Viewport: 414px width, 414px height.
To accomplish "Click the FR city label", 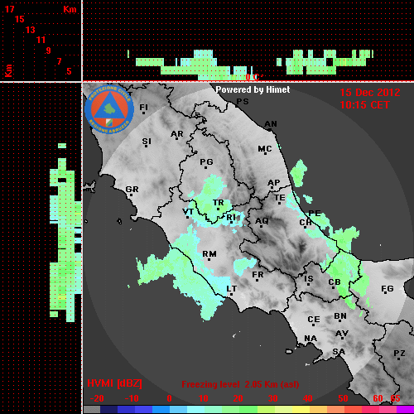I will (258, 275).
